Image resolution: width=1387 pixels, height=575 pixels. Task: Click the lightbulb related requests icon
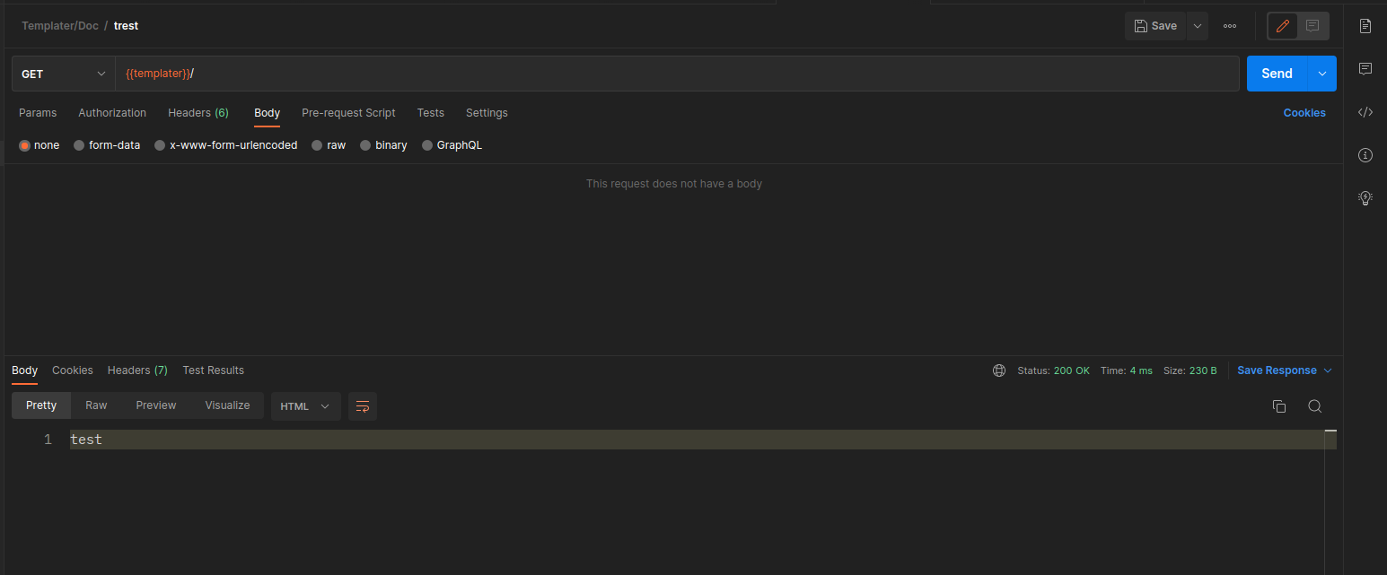tap(1365, 198)
